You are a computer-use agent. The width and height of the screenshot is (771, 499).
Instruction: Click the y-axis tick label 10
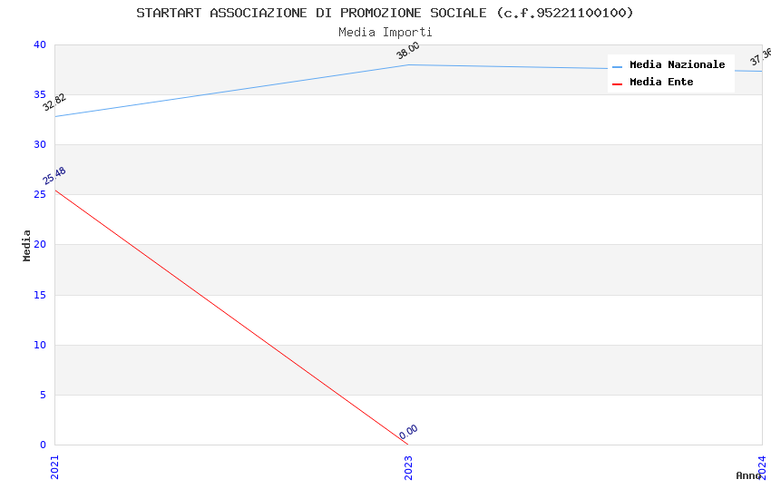(x=40, y=345)
